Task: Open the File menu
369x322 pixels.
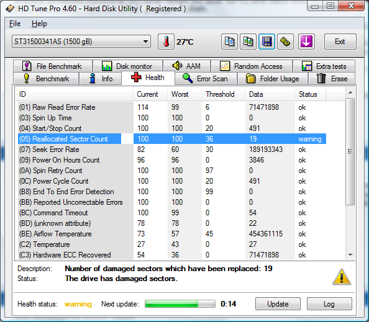Action: click(x=15, y=24)
